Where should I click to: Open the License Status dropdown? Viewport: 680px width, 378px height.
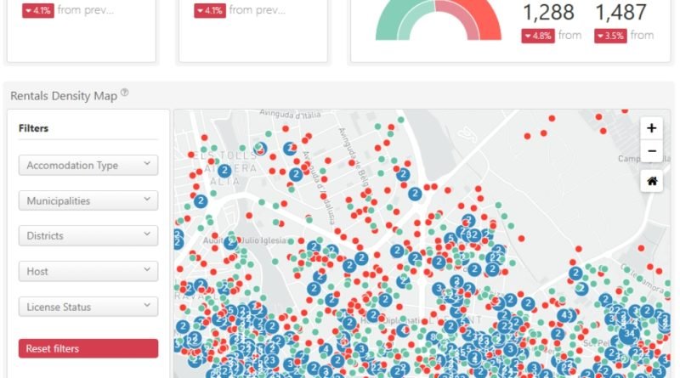(x=88, y=307)
